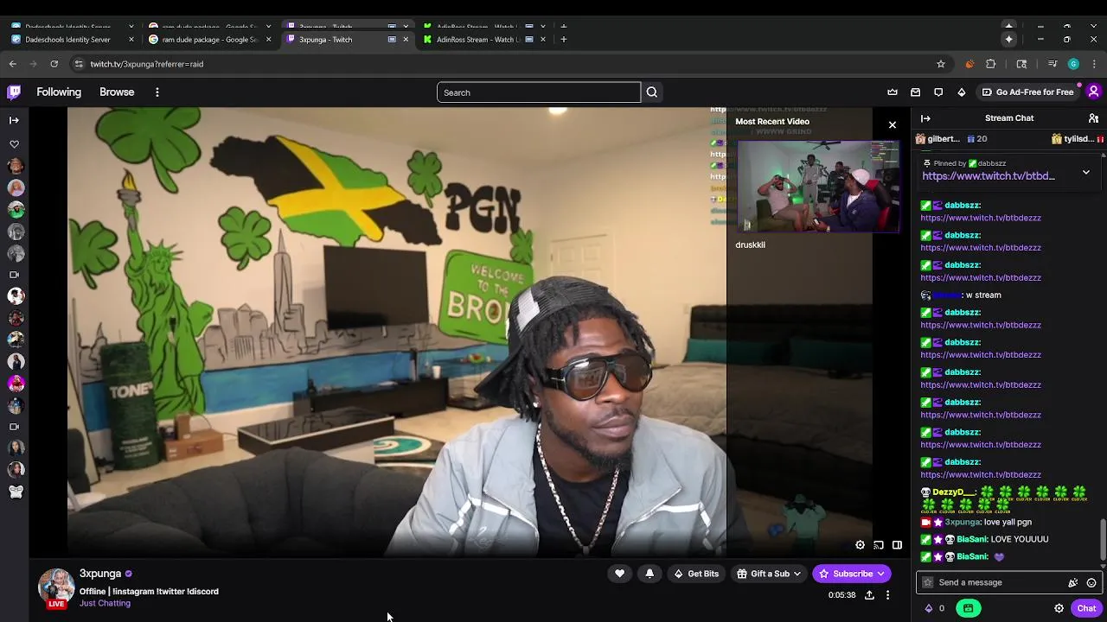Open the Chrome tab search sparkle button
The image size is (1107, 622).
tap(1008, 39)
